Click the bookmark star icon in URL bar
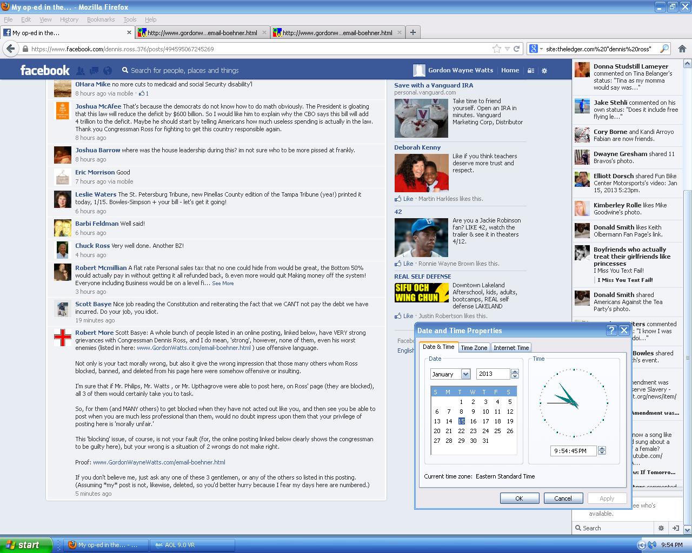This screenshot has width=692, height=553. [x=496, y=49]
